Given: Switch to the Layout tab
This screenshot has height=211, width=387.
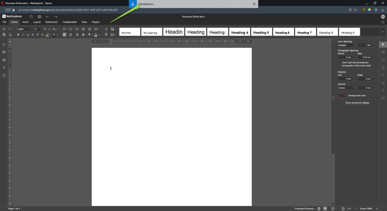Looking at the screenshot, I should click(37, 22).
